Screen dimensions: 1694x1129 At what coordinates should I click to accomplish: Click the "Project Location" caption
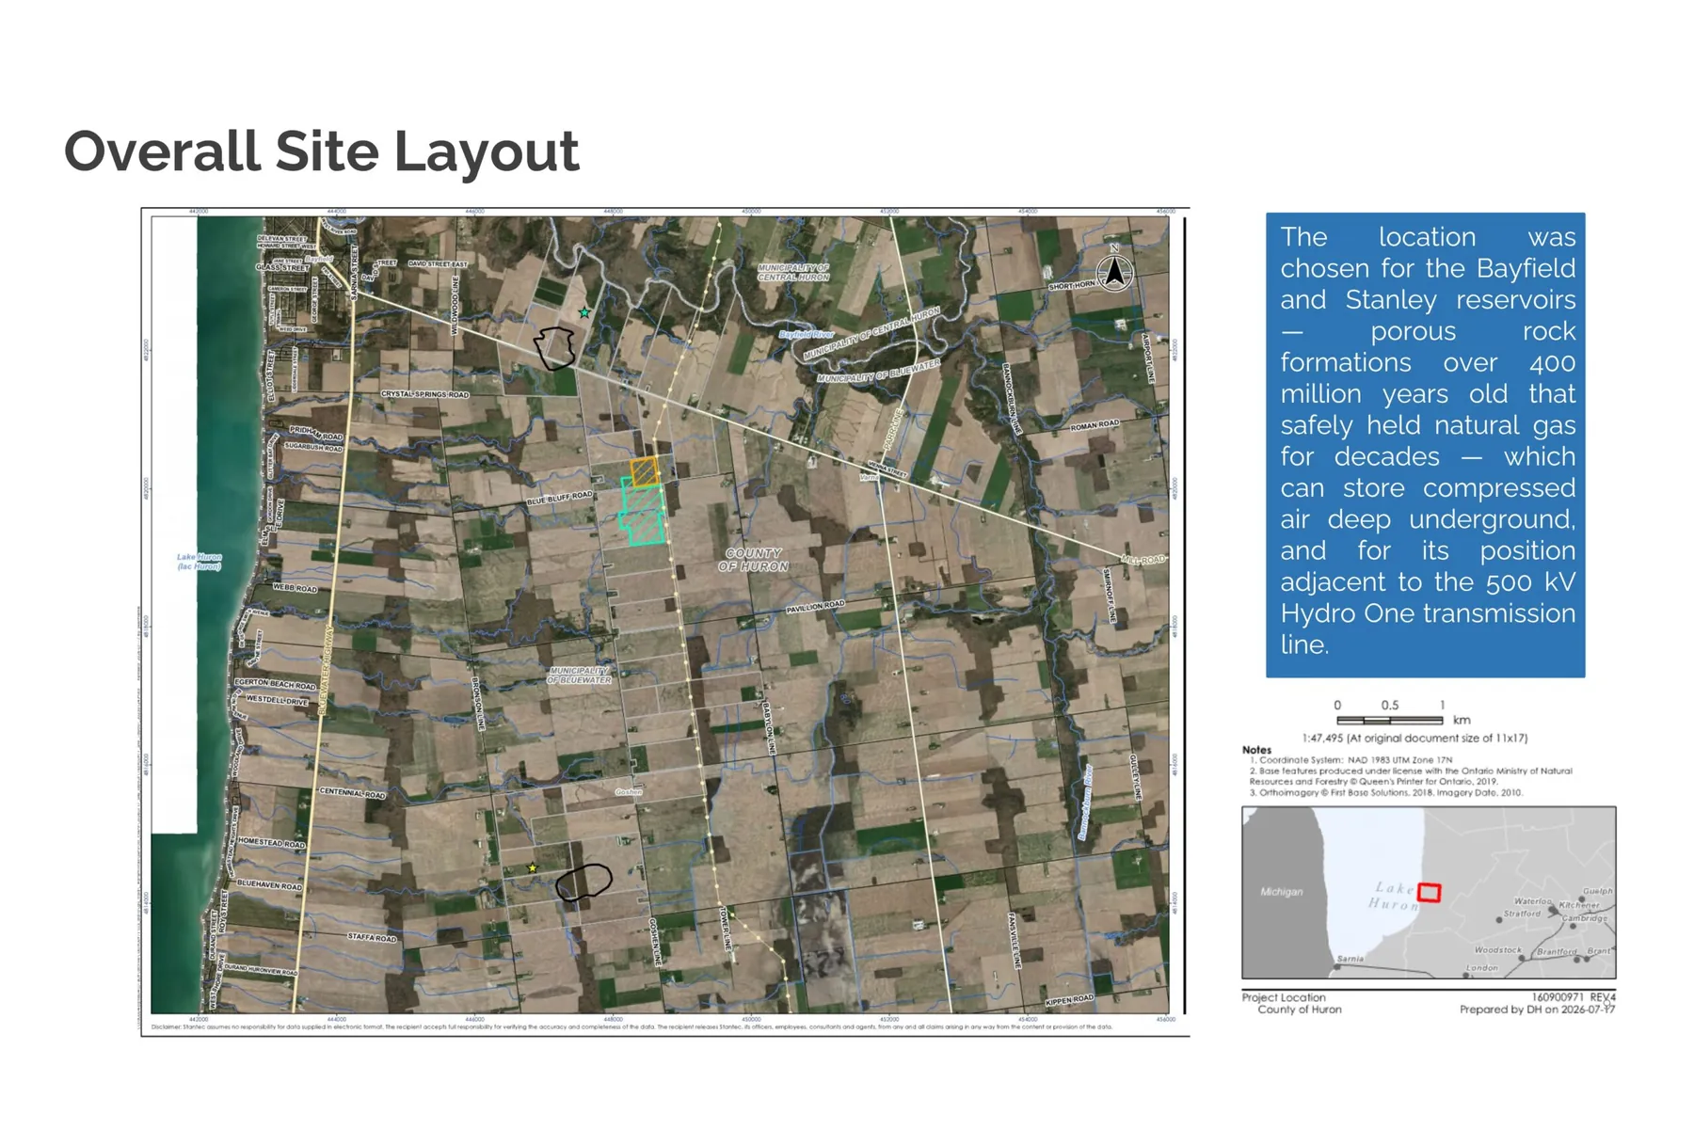click(1283, 997)
